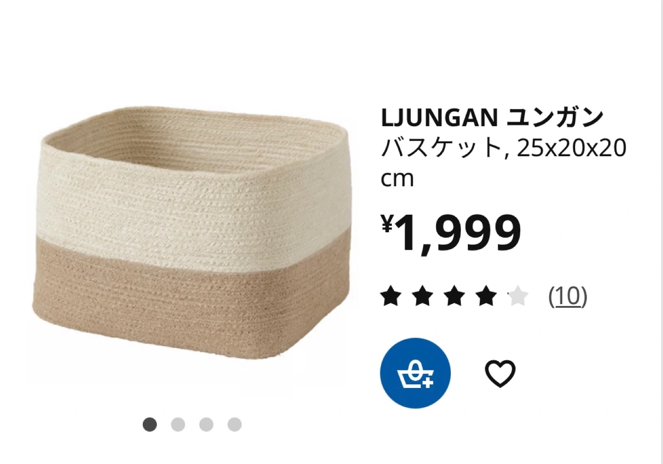Save item to favorites with heart icon
Screen dimensions: 663x464
[x=500, y=373]
